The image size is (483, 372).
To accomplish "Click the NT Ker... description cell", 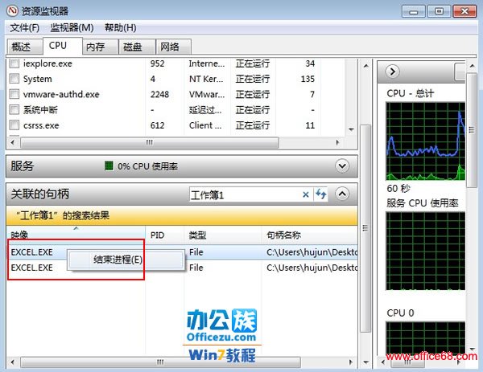I will (206, 79).
